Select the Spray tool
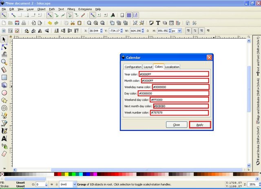Image resolution: width=261 pixels, height=189 pixels. [x=4, y=146]
